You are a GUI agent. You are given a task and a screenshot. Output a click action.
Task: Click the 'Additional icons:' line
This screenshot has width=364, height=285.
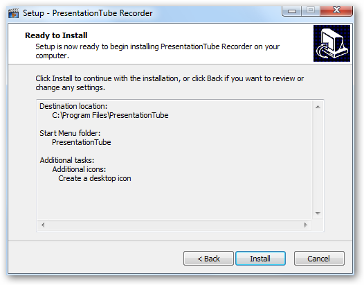click(x=79, y=169)
